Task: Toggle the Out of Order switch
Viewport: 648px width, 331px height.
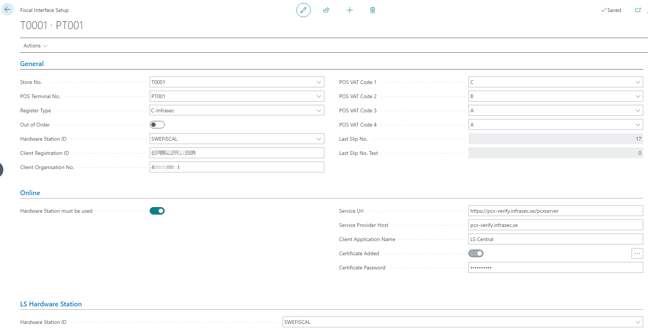Action: coord(157,125)
